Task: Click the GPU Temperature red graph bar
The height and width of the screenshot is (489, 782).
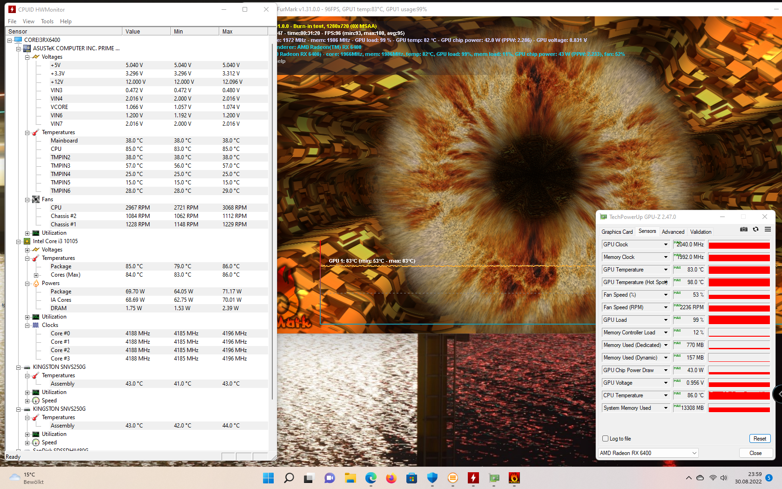Action: [x=739, y=270]
